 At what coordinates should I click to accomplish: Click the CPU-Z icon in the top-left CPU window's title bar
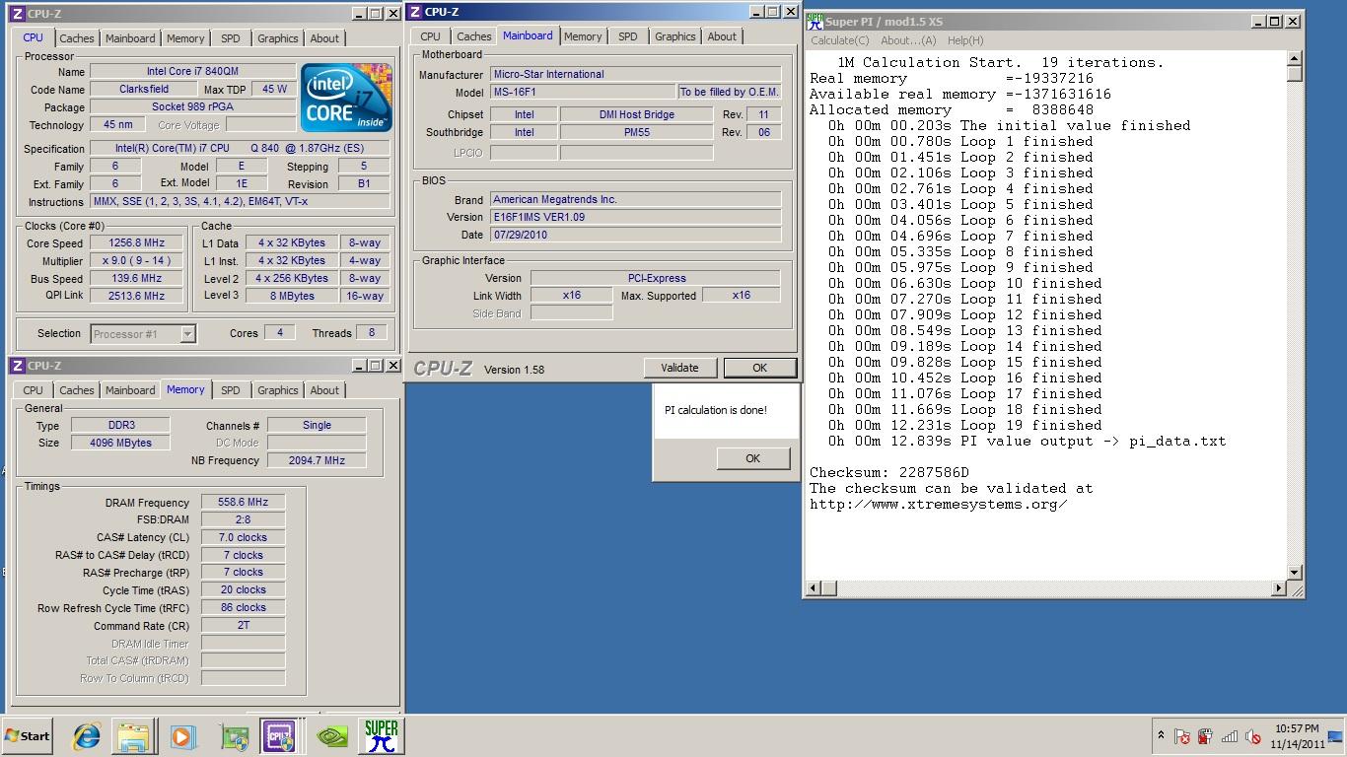click(17, 14)
